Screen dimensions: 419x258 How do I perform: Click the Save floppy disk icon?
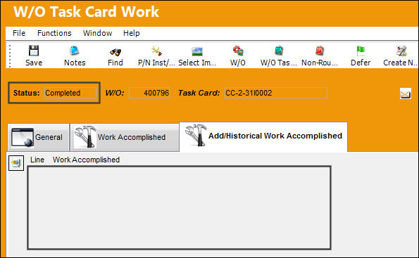point(34,51)
